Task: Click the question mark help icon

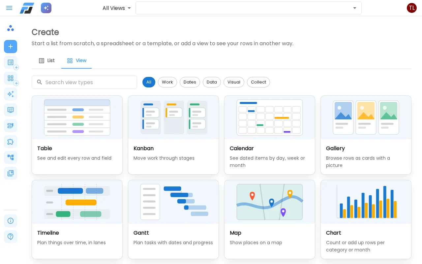Action: click(x=11, y=237)
